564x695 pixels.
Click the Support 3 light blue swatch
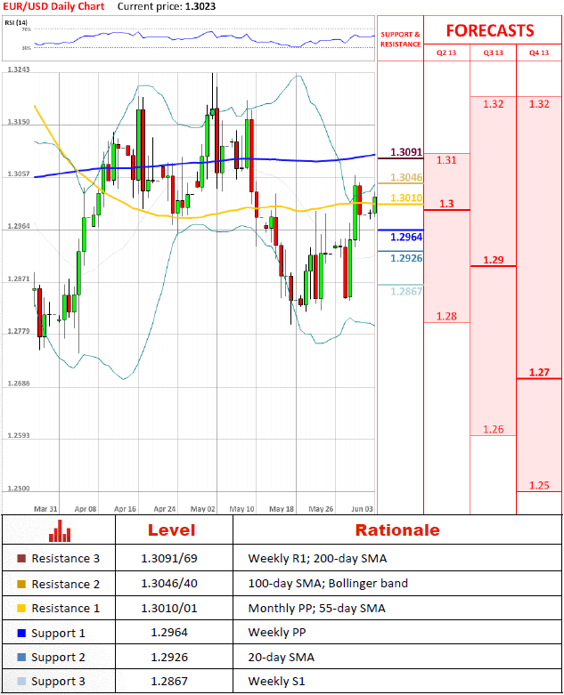point(21,681)
